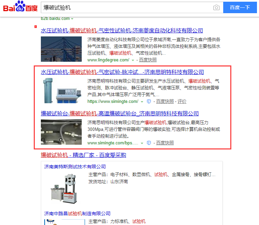This screenshot has width=259, height=225.
Task: Click the search input containing 爆破试验机
Action: pos(127,7)
